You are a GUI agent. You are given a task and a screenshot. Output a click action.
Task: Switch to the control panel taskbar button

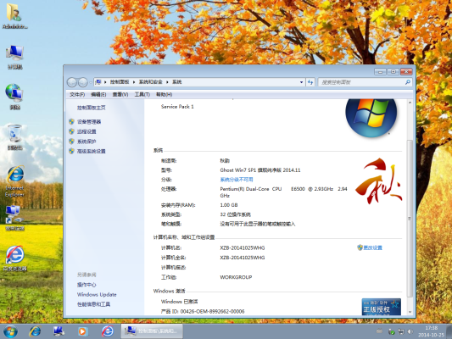tap(152, 331)
